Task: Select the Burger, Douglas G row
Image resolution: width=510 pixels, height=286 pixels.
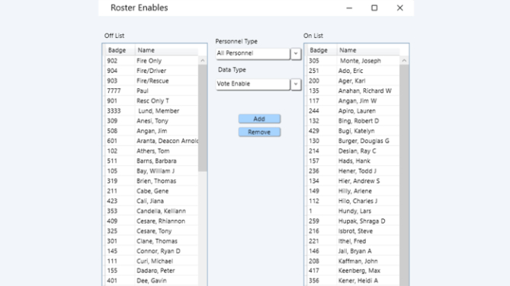Action: coord(353,141)
